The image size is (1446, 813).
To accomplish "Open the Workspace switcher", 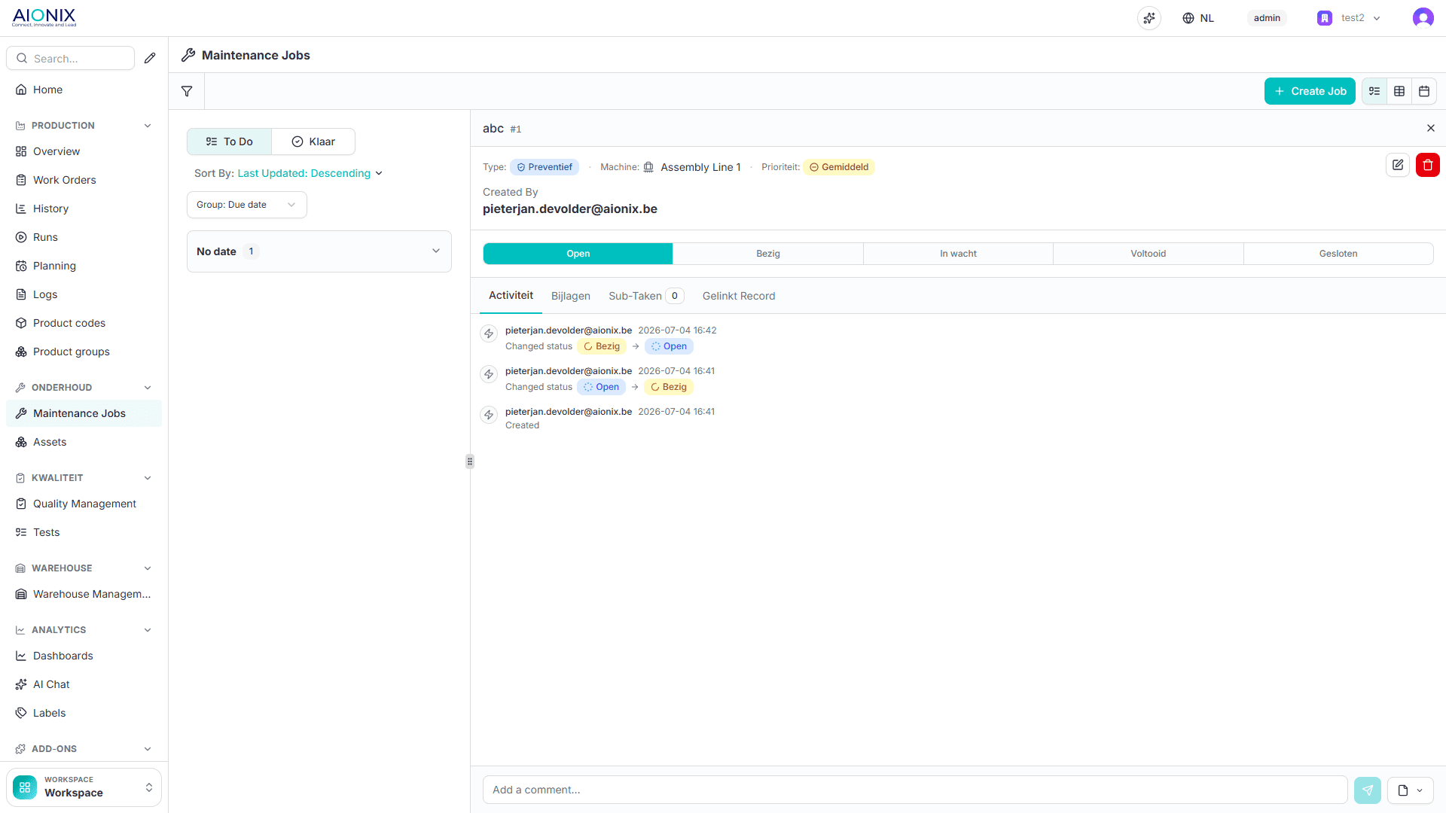I will coord(84,787).
